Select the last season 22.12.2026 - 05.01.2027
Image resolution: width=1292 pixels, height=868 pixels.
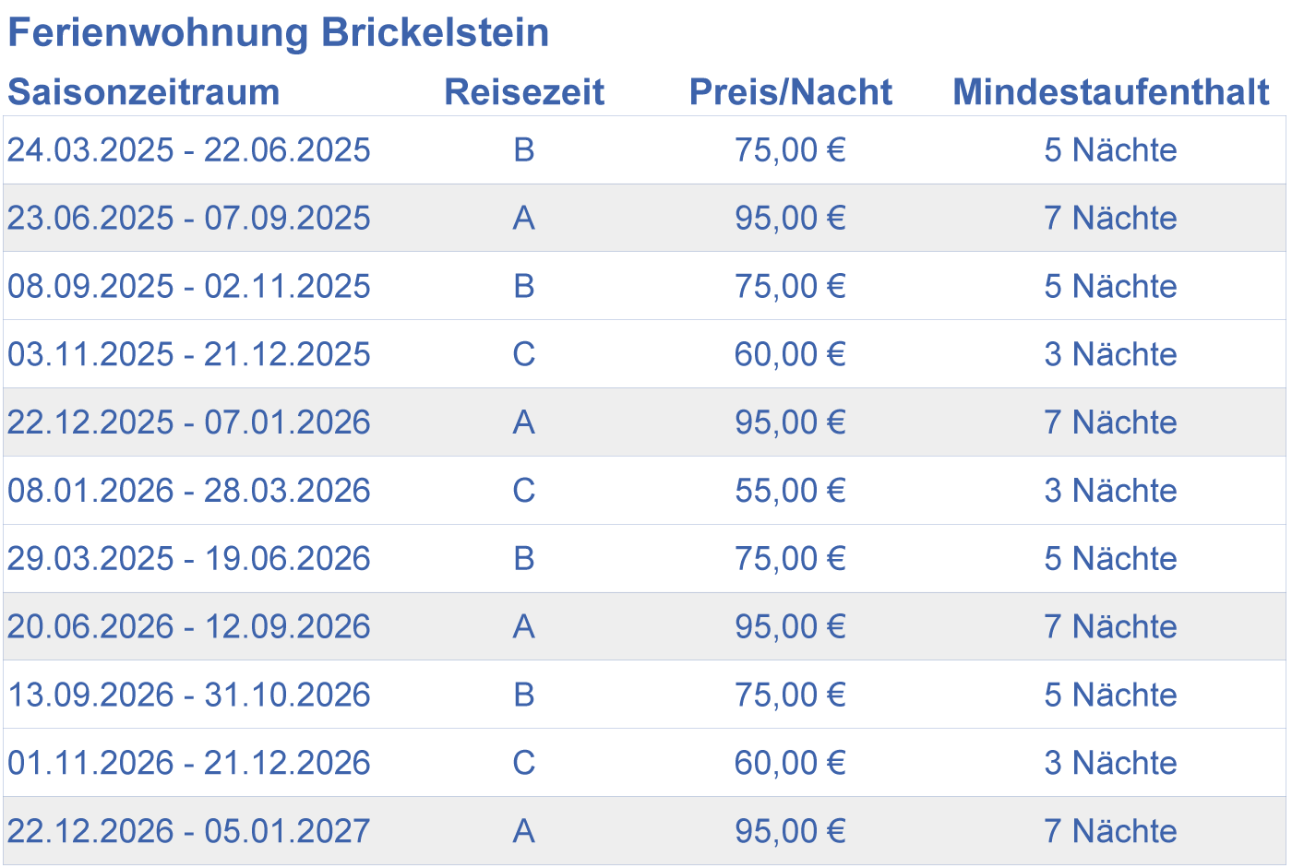[189, 831]
